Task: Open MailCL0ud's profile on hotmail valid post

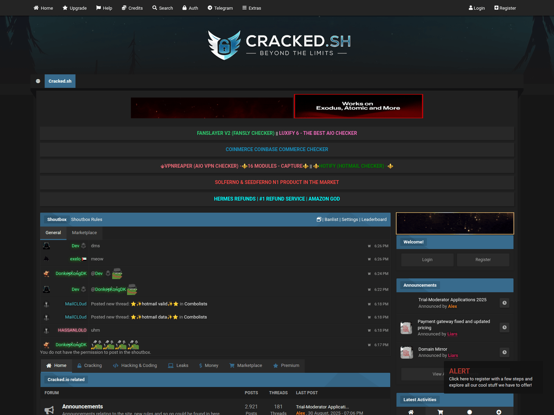Action: tap(76, 304)
